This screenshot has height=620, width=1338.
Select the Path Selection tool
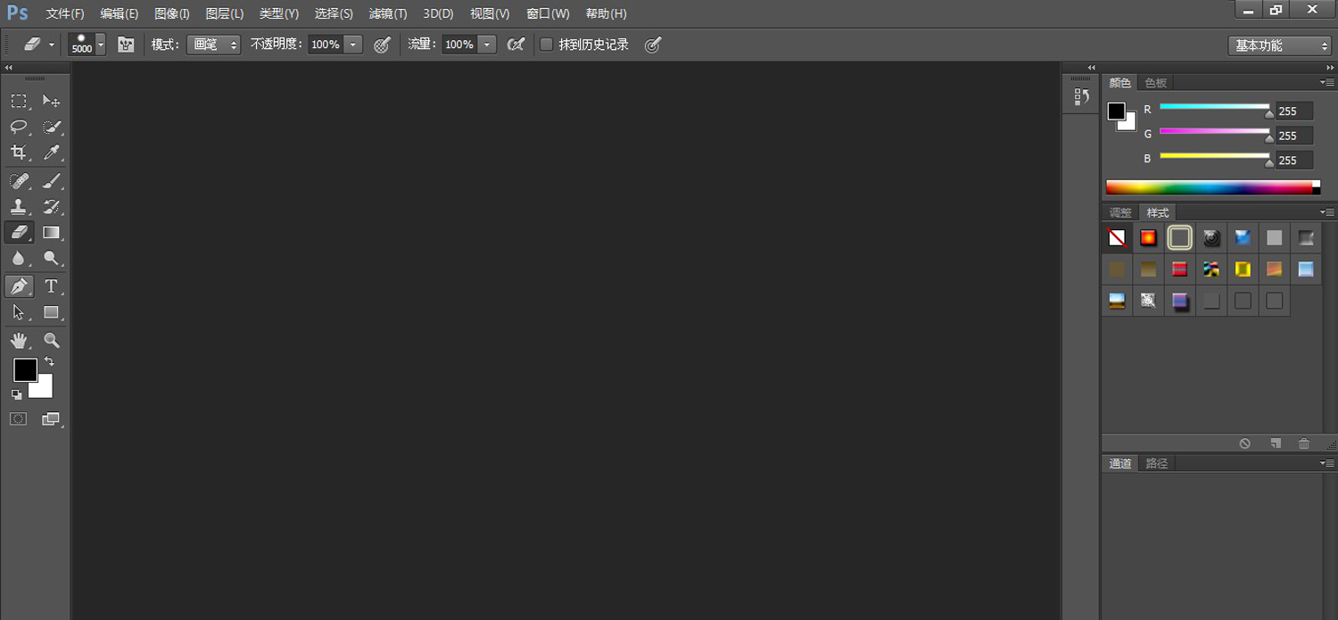point(19,312)
